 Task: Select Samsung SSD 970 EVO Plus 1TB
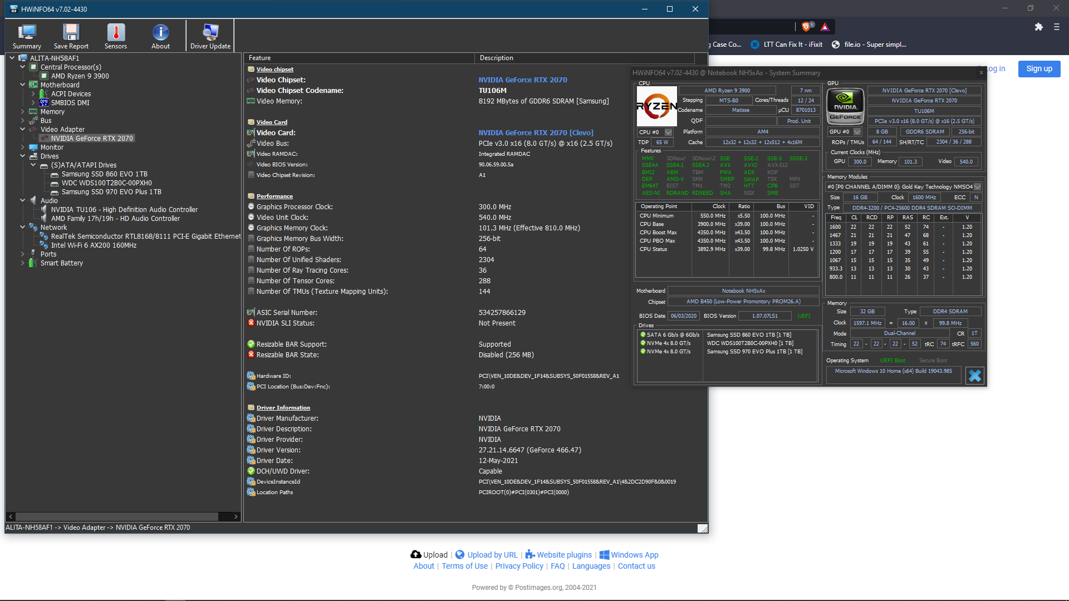point(111,191)
